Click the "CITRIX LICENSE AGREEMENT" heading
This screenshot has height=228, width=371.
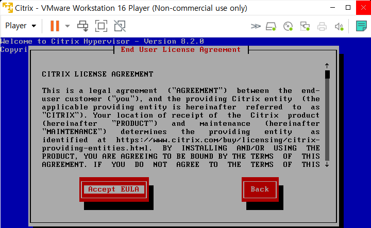[97, 74]
